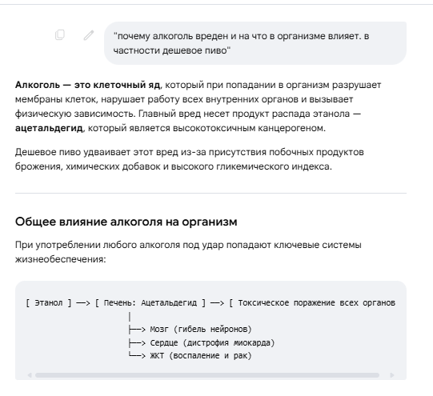This screenshot has width=433, height=396.
Task: Click the "ЖКТ (воспаление и рак)" diagram line
Action: point(190,356)
